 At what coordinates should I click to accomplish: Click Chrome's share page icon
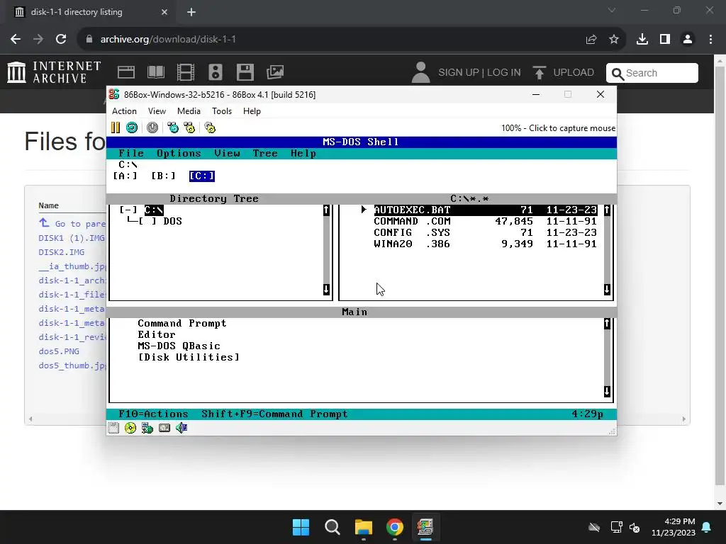[x=591, y=40]
